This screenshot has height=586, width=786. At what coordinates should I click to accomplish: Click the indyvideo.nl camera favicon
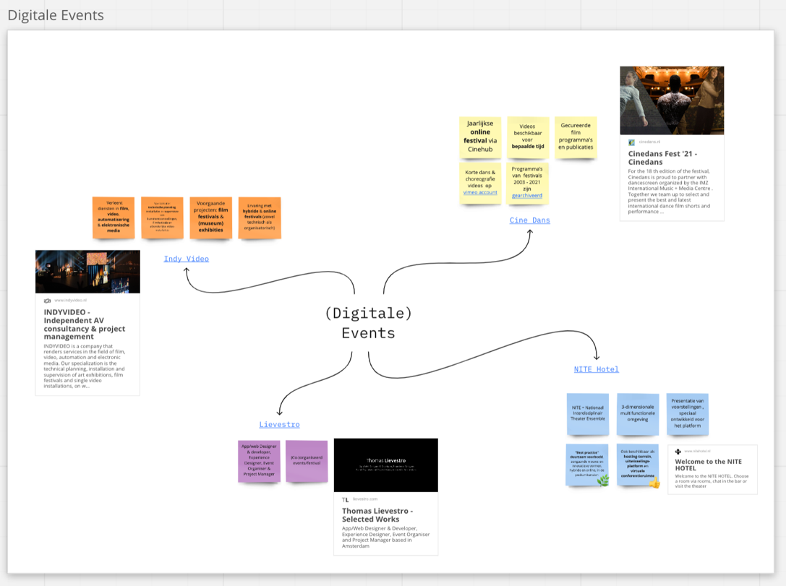[47, 301]
